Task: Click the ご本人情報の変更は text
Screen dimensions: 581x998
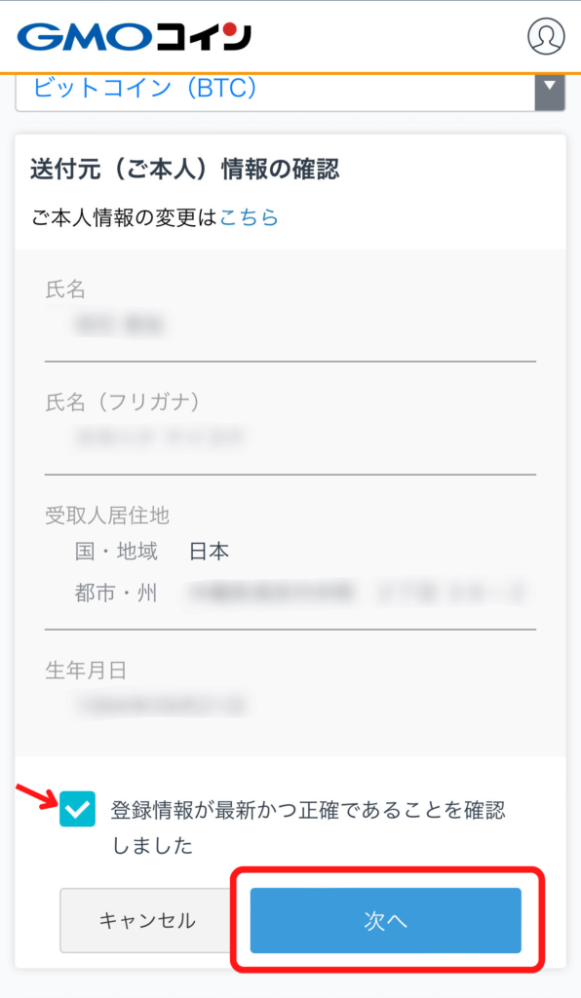Action: [125, 217]
